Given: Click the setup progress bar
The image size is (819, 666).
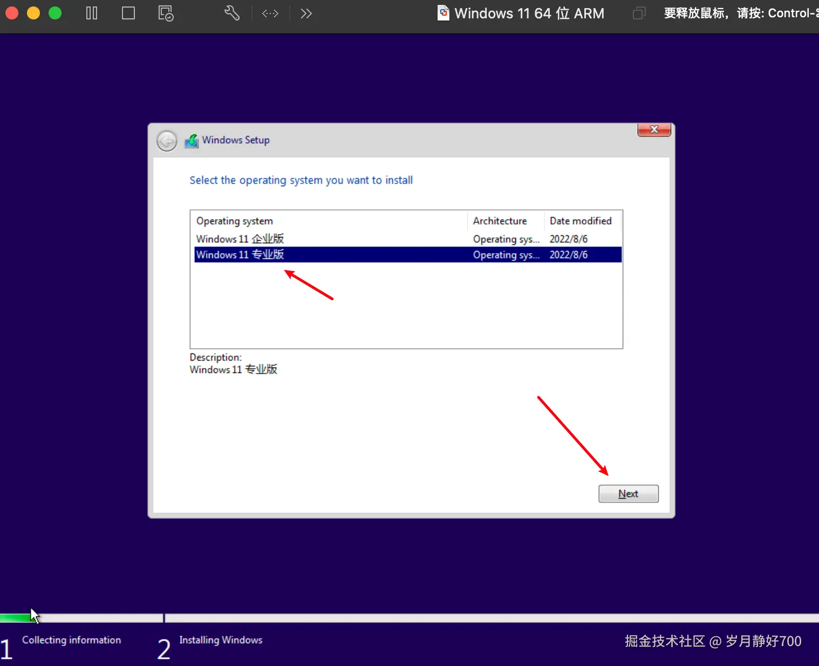Looking at the screenshot, I should (409, 618).
